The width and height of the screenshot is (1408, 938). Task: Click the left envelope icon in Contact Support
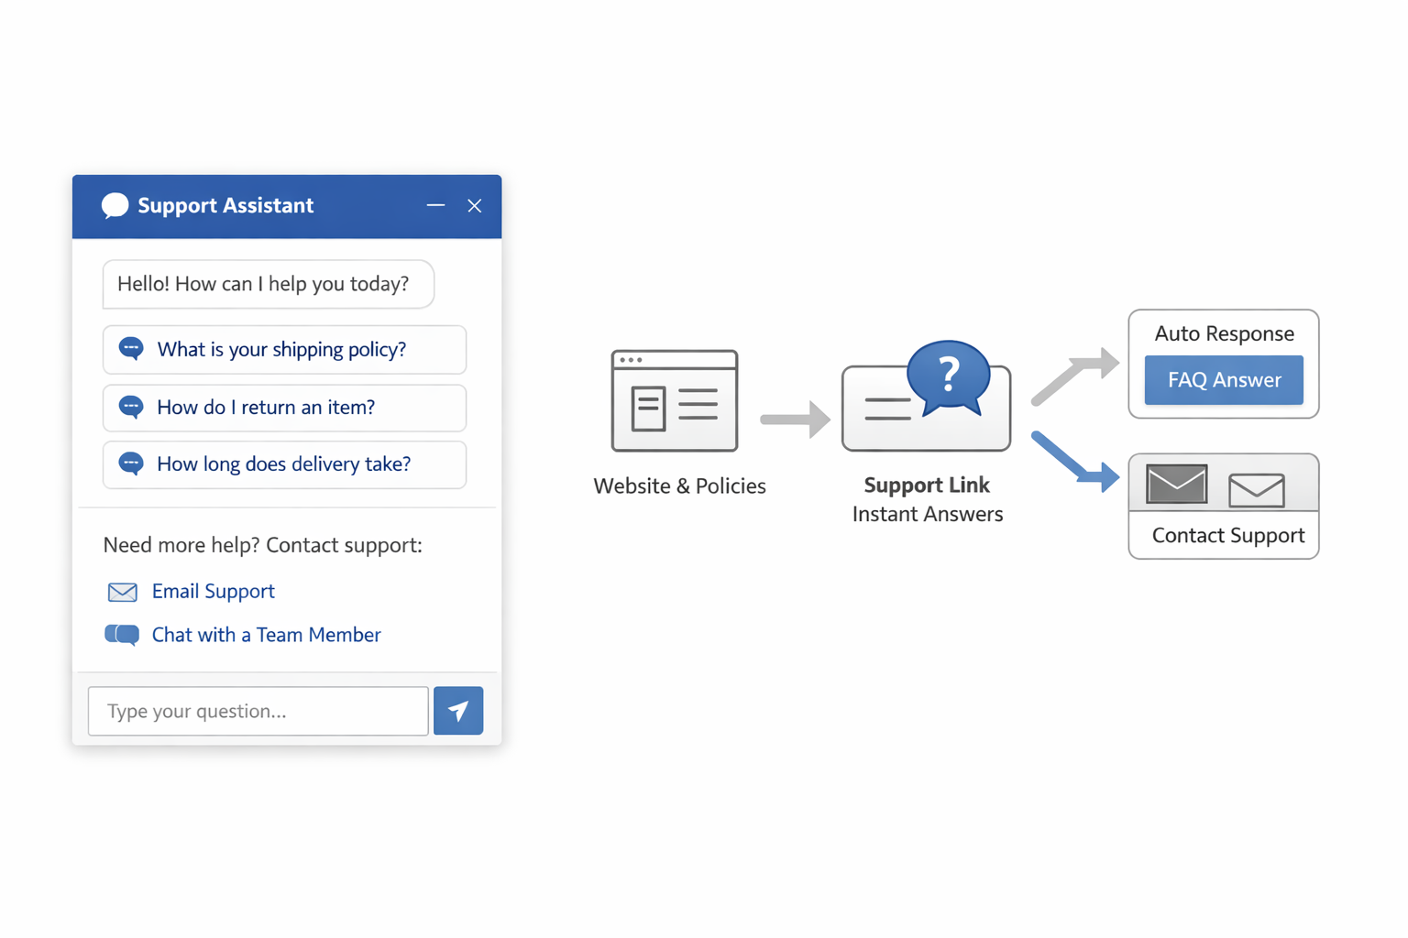tap(1176, 484)
